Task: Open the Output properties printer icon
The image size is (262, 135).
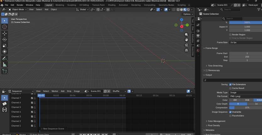Action: 198,36
